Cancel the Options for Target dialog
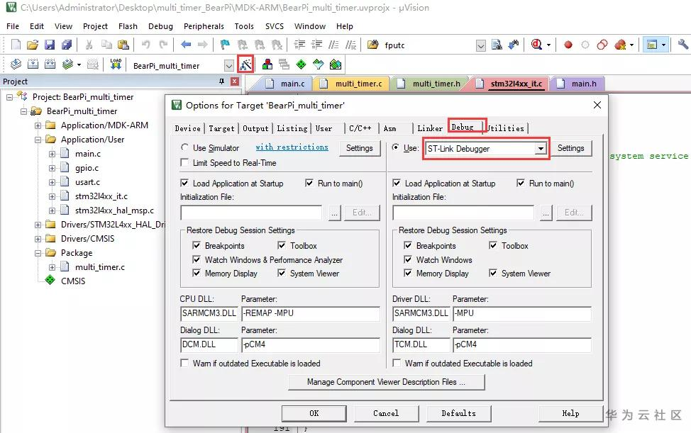 pos(386,413)
